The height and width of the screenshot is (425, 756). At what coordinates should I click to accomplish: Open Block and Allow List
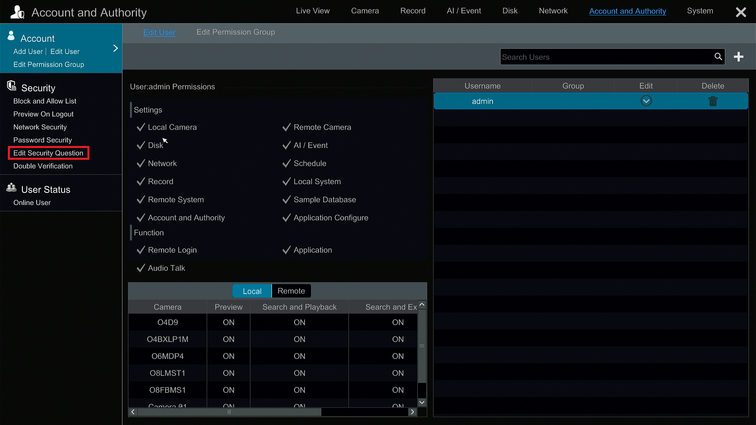point(45,101)
